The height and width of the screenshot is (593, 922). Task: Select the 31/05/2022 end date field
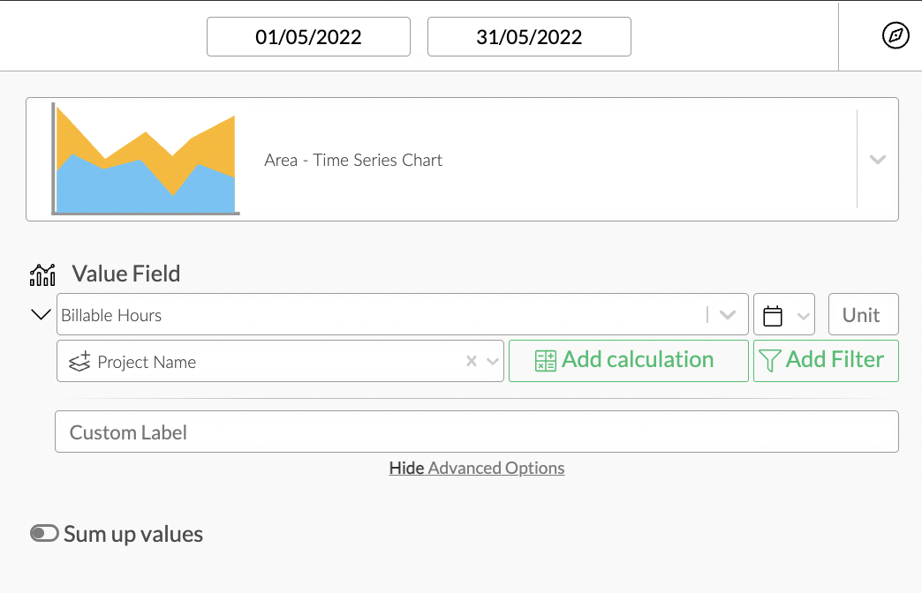click(x=529, y=36)
